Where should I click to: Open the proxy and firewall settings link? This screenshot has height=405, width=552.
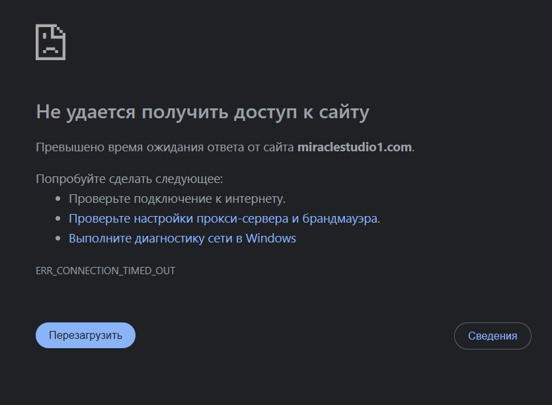[x=224, y=218]
